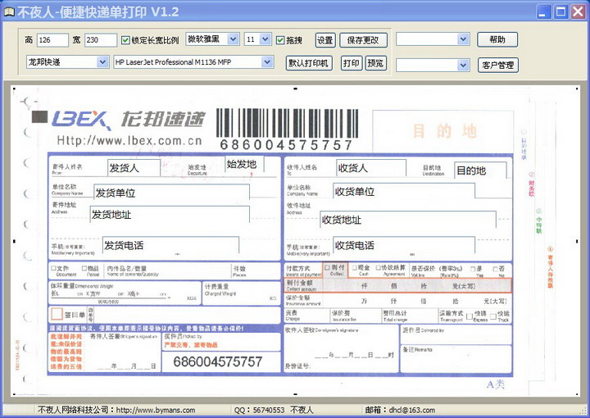590x418 pixels.
Task: Select the 发货人 field on the form
Action: pos(134,168)
